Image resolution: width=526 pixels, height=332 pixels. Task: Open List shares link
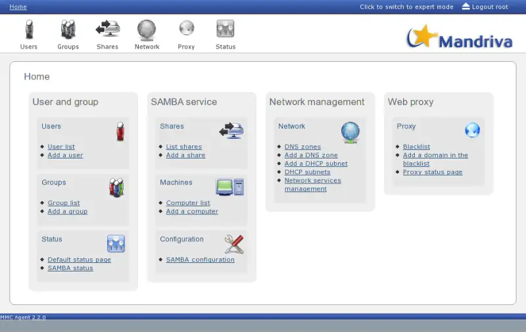(184, 147)
